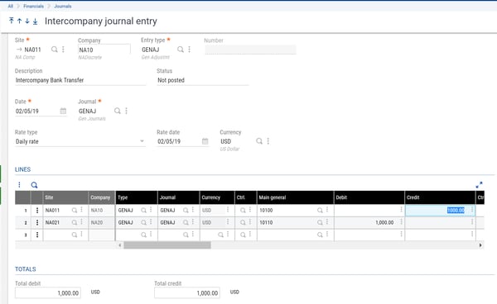Go to previous record up arrow
Viewport: 497px width, 304px height.
click(19, 21)
